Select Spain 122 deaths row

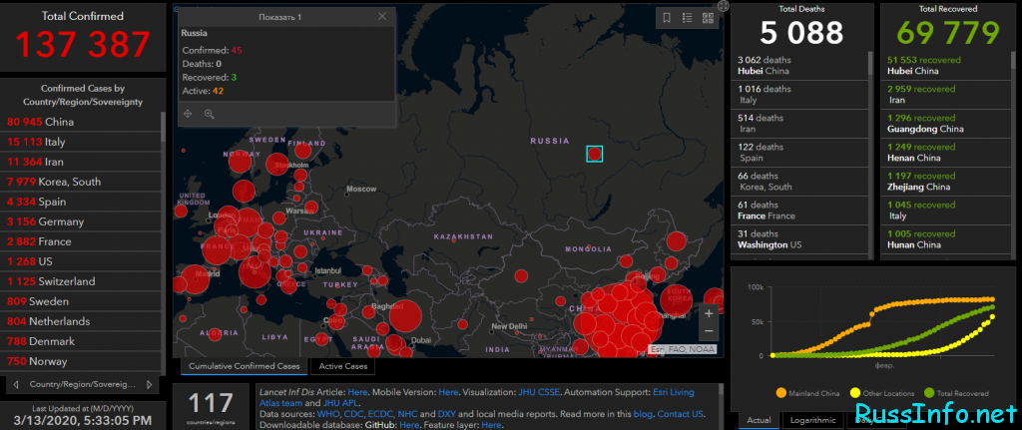pyautogui.click(x=799, y=153)
